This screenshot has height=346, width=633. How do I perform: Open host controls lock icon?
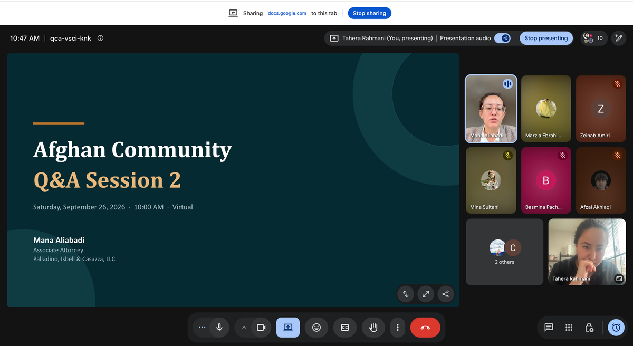(589, 328)
